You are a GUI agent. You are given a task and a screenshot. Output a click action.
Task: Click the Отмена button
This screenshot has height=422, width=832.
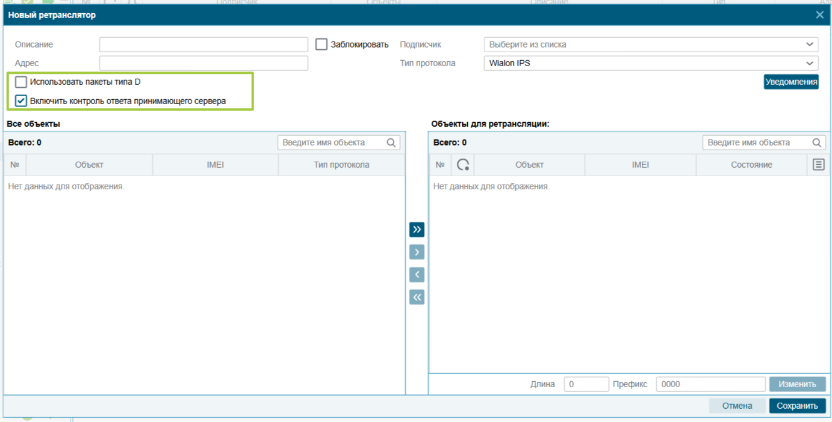(x=737, y=406)
